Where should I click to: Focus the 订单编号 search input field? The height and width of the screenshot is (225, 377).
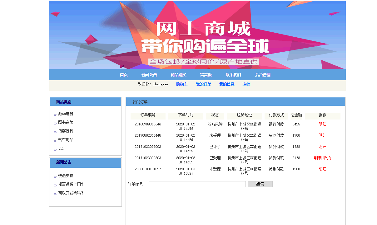[197, 184]
